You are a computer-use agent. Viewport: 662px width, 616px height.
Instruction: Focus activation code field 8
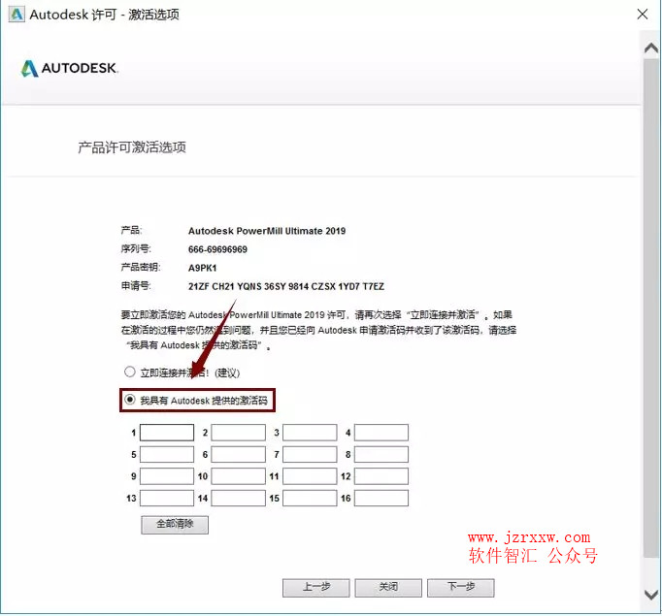381,454
